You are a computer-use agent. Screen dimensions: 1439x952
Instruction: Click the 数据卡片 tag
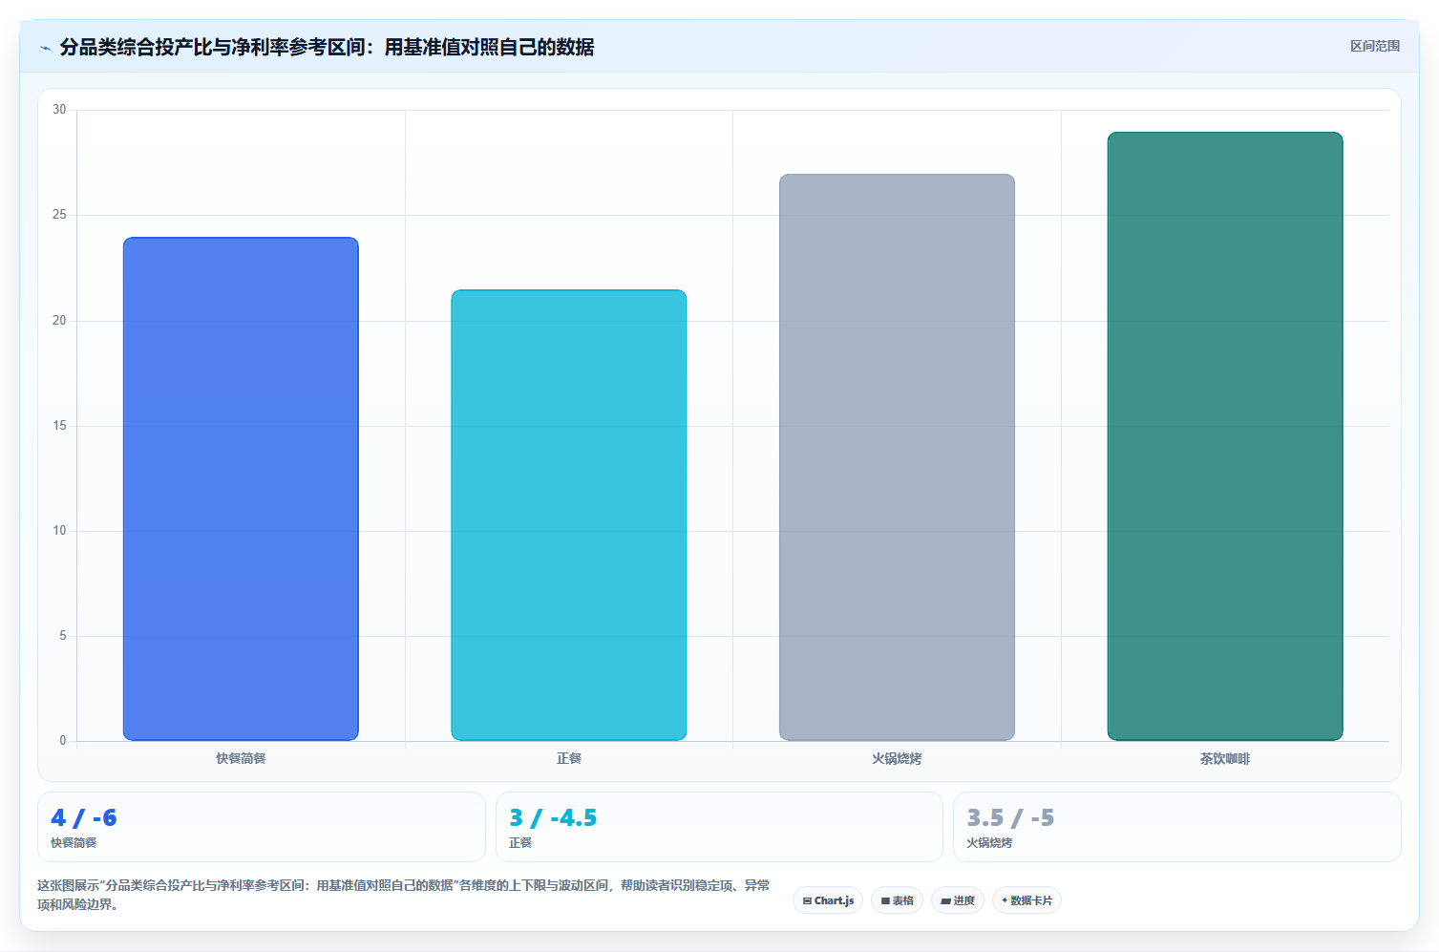(1026, 900)
